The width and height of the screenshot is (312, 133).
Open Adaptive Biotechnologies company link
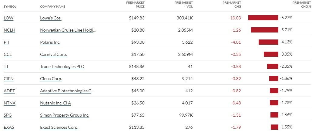click(x=67, y=91)
